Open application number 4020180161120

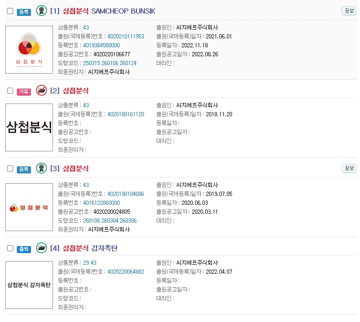tap(126, 114)
